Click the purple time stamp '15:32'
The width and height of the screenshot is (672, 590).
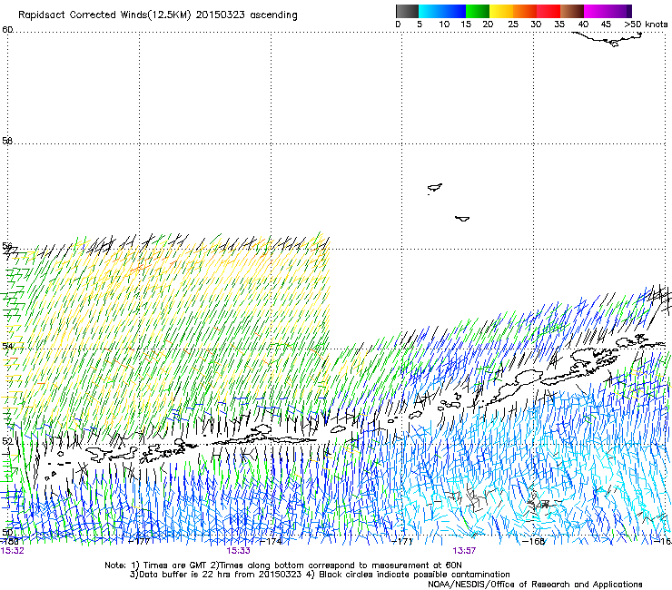point(13,551)
